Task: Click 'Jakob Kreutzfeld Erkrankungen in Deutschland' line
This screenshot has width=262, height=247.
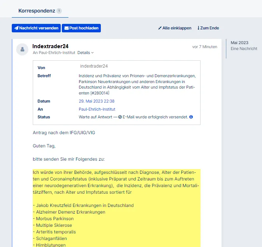Action: tap(83, 205)
